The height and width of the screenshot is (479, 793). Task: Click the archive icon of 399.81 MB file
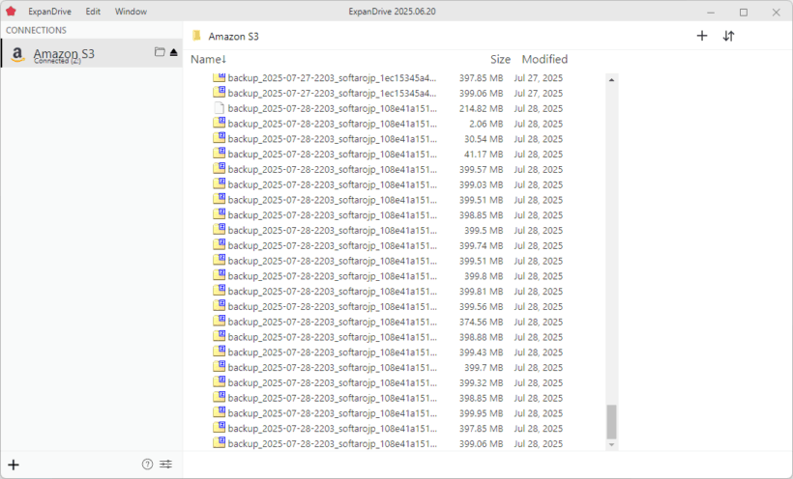(219, 290)
